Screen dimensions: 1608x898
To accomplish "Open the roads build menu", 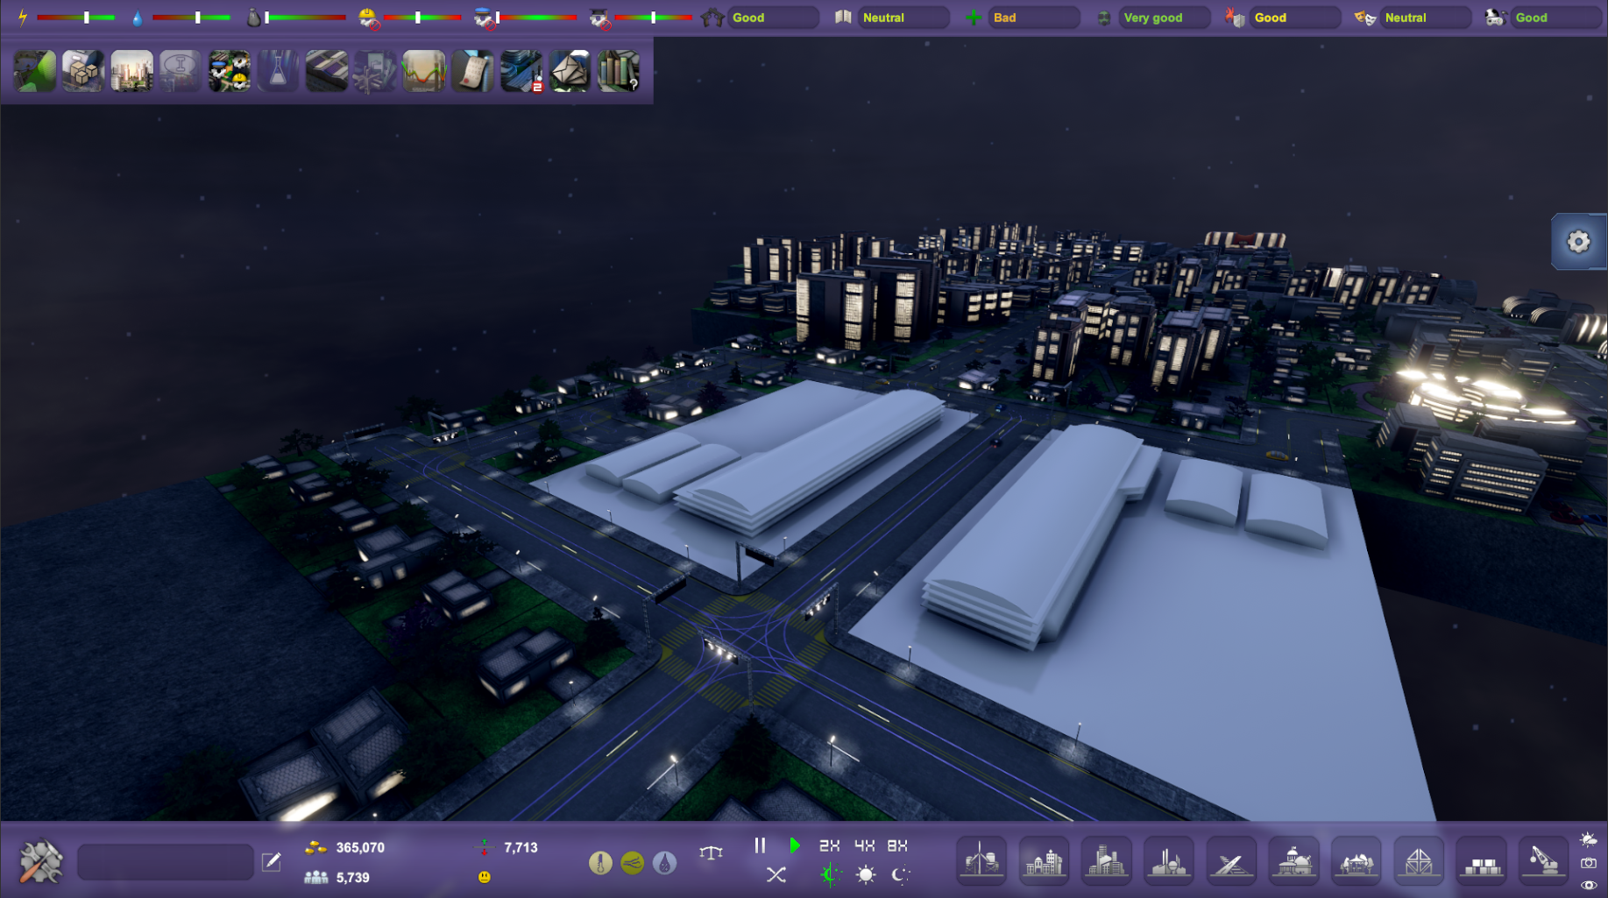I will pos(1231,860).
